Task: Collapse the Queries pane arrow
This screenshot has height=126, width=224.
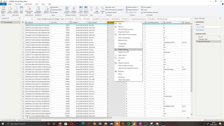Action: [x=19, y=18]
